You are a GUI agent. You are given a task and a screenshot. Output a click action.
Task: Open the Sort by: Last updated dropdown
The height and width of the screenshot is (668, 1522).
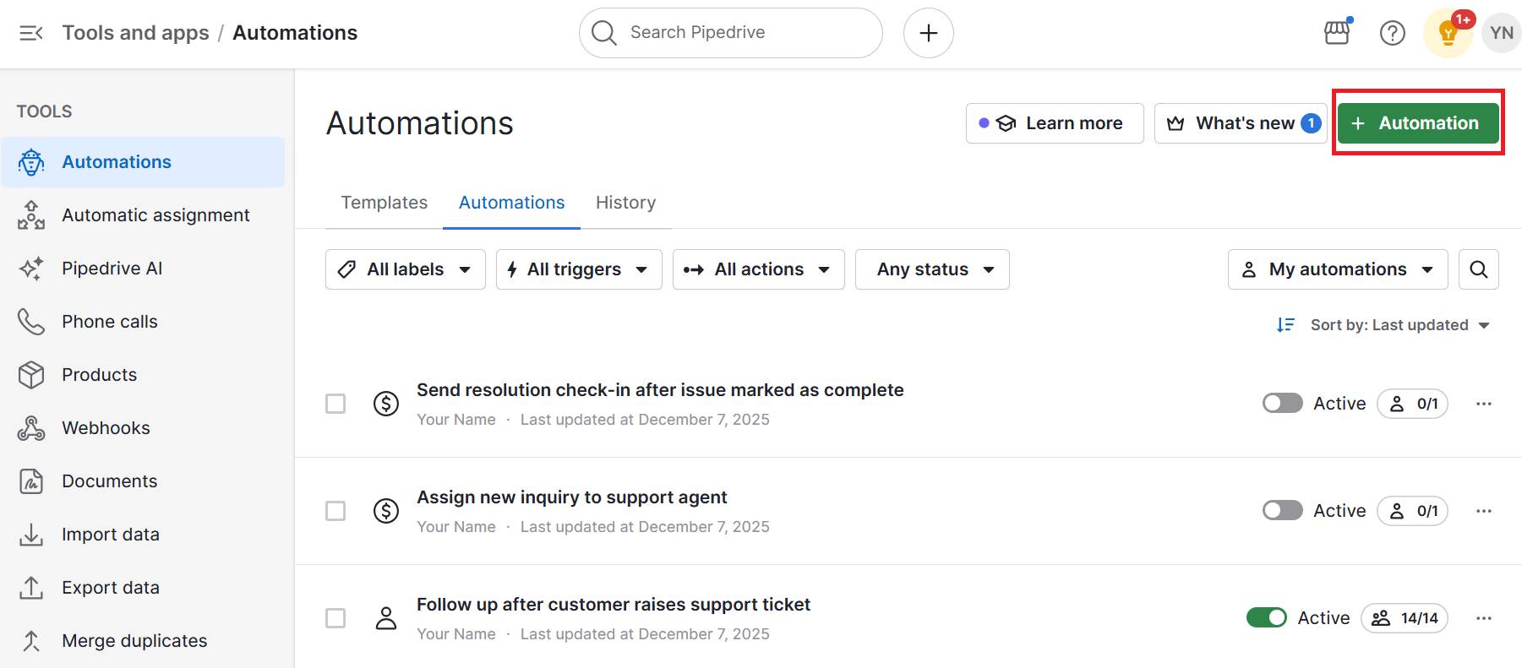coord(1399,325)
